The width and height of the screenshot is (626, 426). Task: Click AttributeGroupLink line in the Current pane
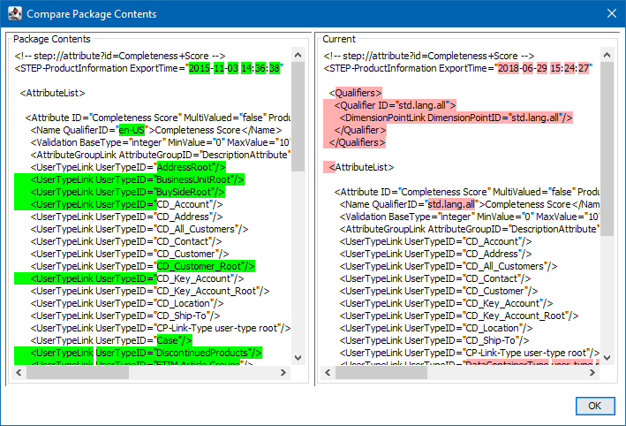(x=470, y=230)
